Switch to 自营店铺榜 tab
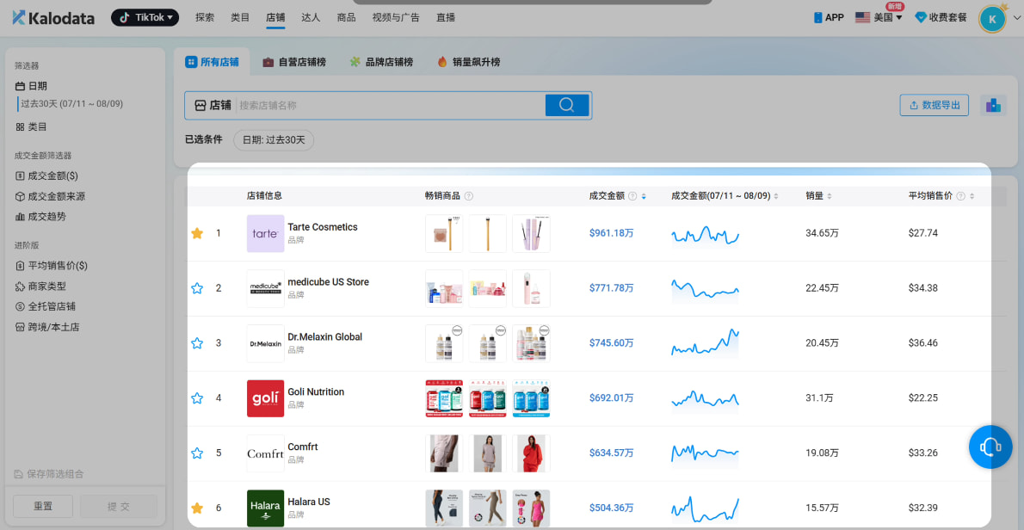The image size is (1024, 530). (x=294, y=63)
